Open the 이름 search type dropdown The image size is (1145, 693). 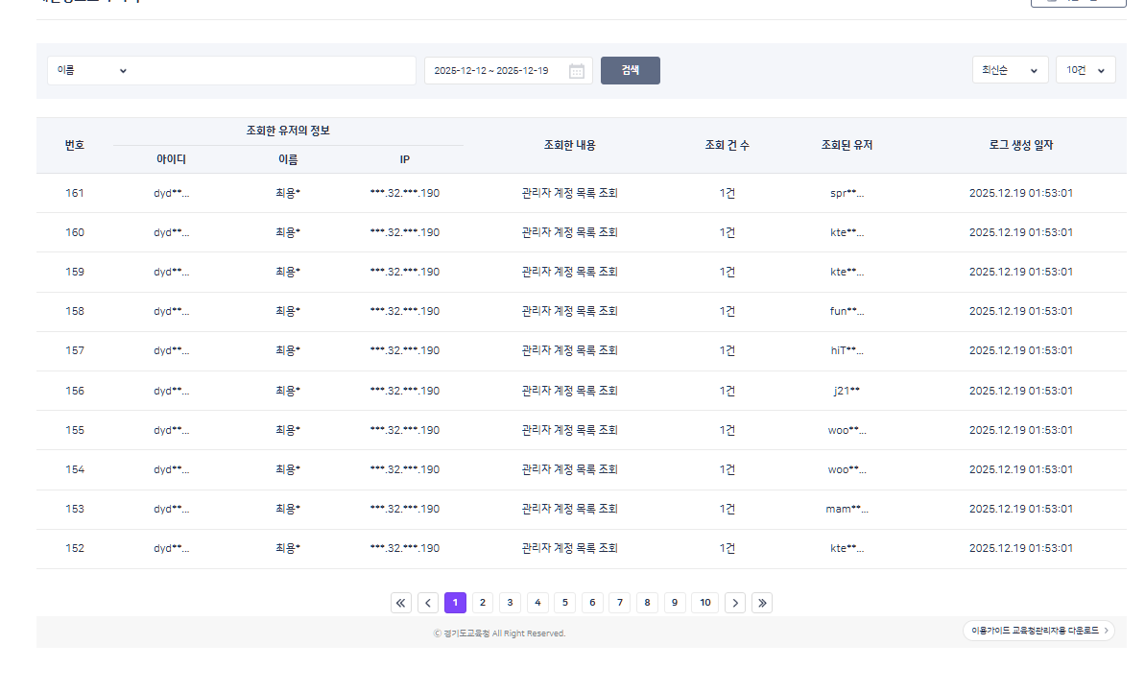point(92,71)
